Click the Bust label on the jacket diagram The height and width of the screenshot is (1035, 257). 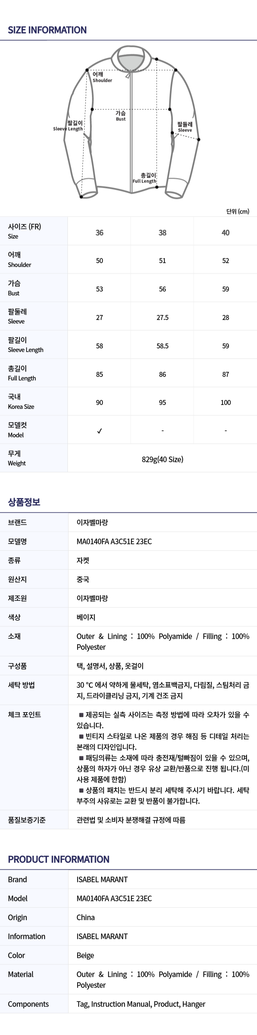pos(121,116)
